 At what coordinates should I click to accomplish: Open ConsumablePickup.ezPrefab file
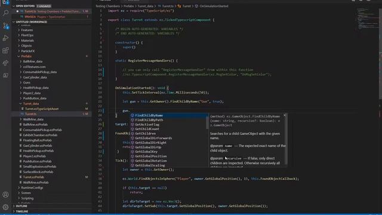click(x=42, y=130)
